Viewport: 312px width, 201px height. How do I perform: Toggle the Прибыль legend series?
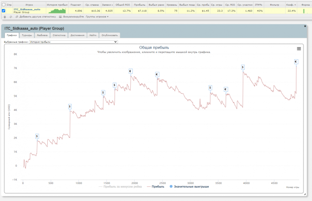(x=156, y=187)
